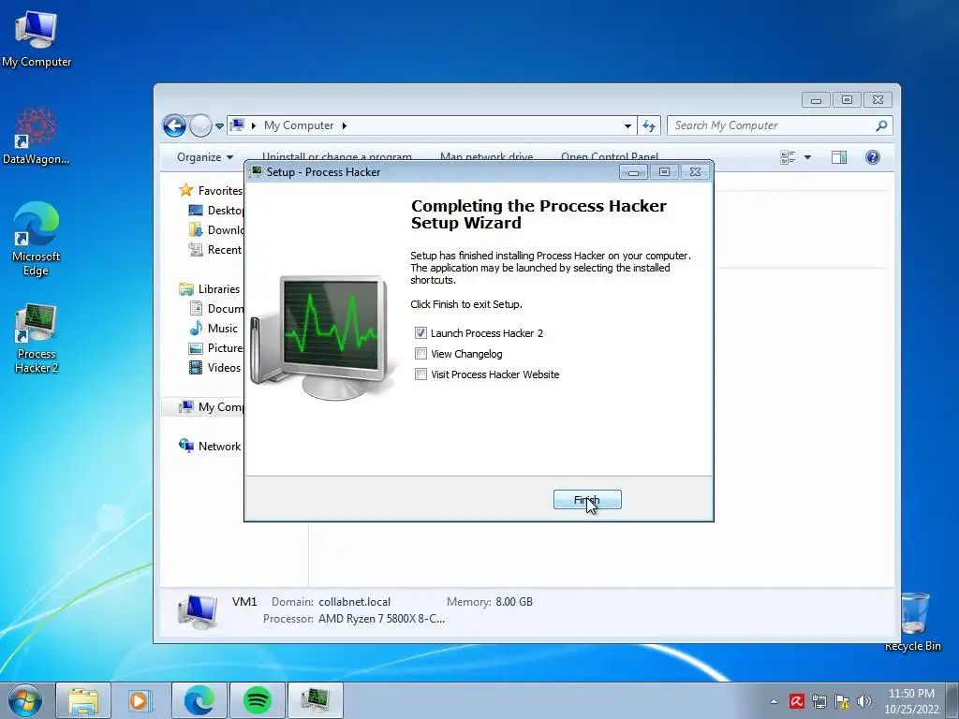Click My Computer in the address breadcrumb
Viewport: 959px width, 719px height.
(x=299, y=125)
